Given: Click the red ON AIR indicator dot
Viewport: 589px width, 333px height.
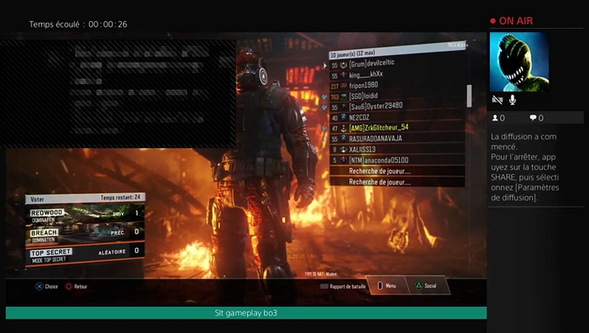Looking at the screenshot, I should [x=493, y=21].
